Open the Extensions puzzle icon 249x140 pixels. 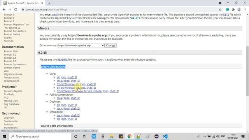click(233, 9)
